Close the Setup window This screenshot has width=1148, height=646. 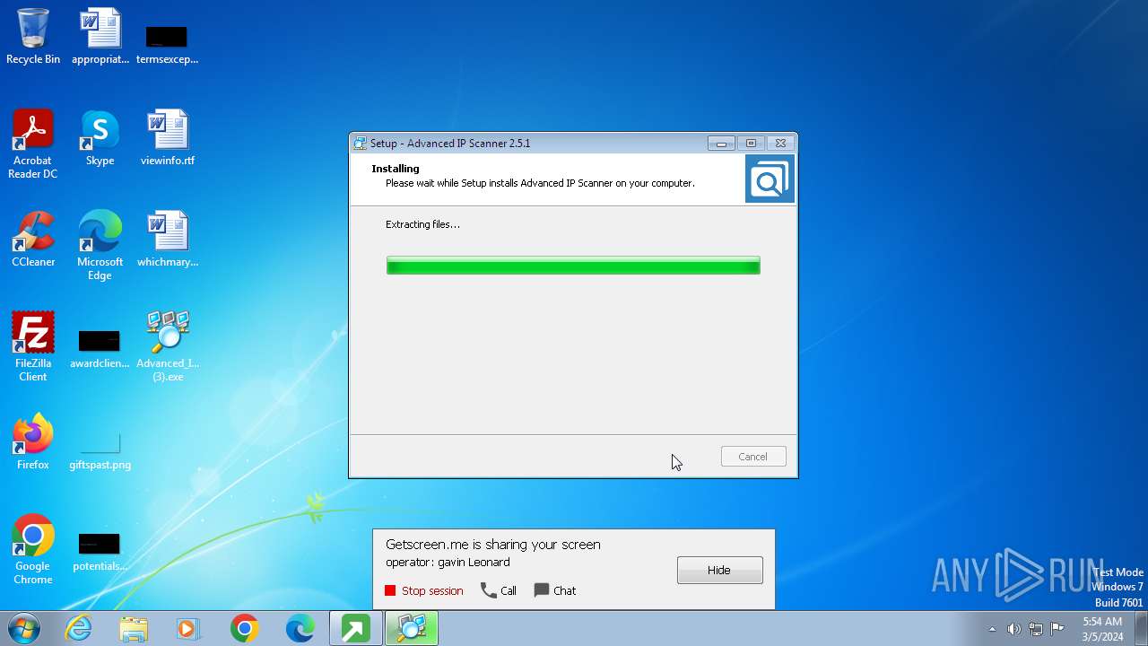(x=780, y=144)
